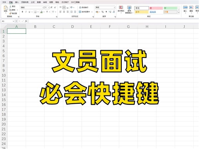
Task: Toggle Underline formatting
Action: [x=30, y=12]
